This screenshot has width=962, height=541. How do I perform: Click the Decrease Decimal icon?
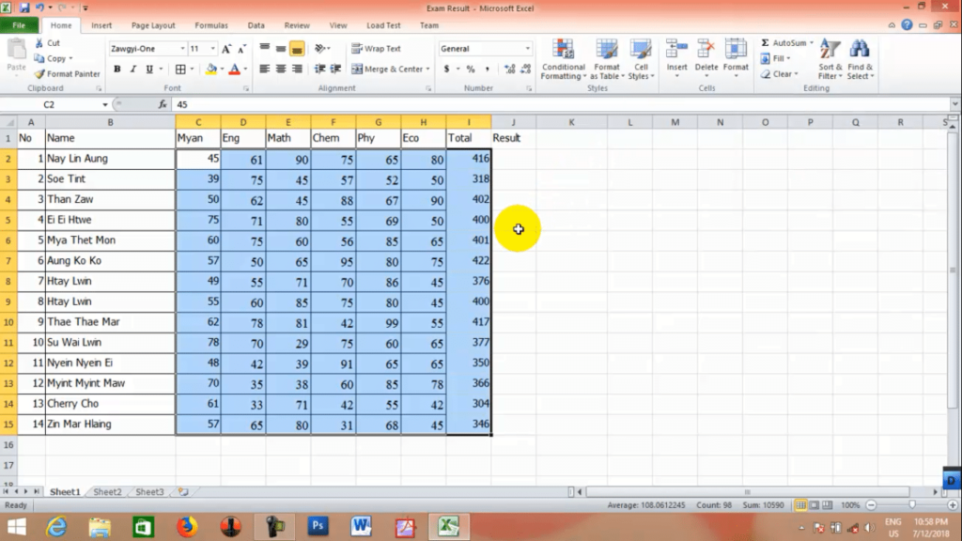[526, 70]
